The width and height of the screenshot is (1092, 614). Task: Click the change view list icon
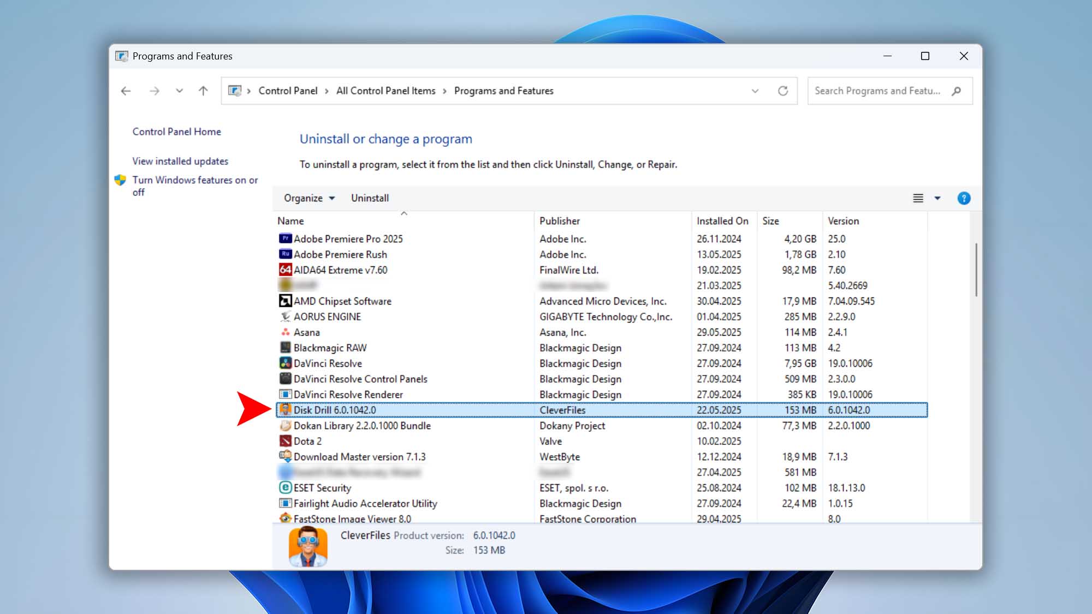tap(918, 198)
